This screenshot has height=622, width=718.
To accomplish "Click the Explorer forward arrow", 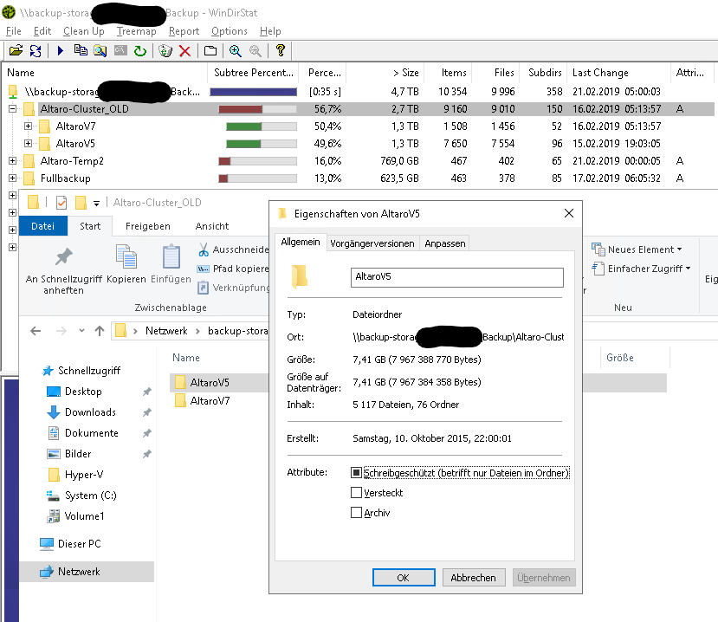I will (61, 331).
